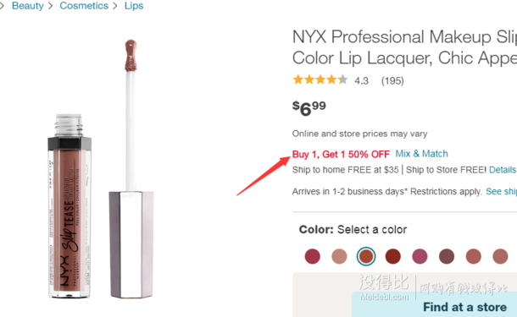Image resolution: width=517 pixels, height=317 pixels.
Task: Open the Beauty breadcrumb link
Action: coord(28,6)
